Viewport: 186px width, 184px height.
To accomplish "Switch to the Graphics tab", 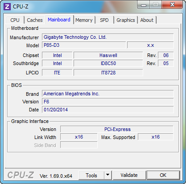I will (126, 20).
